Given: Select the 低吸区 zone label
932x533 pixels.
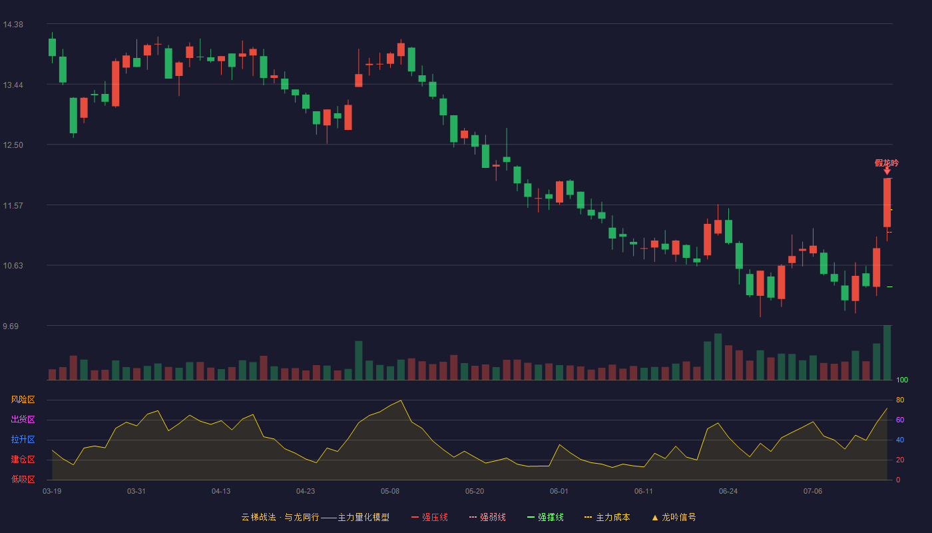Looking at the screenshot, I should [x=23, y=479].
